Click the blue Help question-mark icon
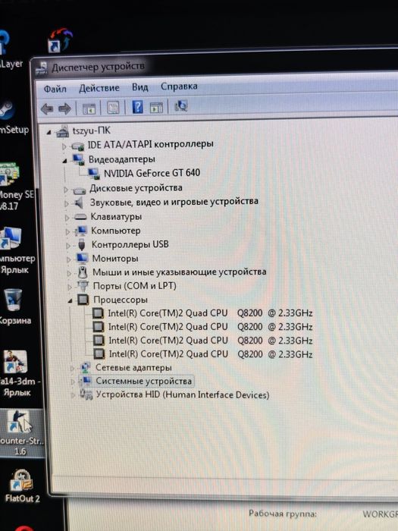This screenshot has height=531, width=398. click(137, 107)
